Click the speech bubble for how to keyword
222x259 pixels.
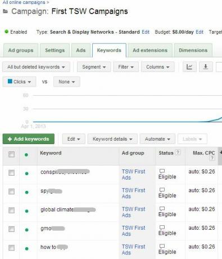tap(162, 246)
